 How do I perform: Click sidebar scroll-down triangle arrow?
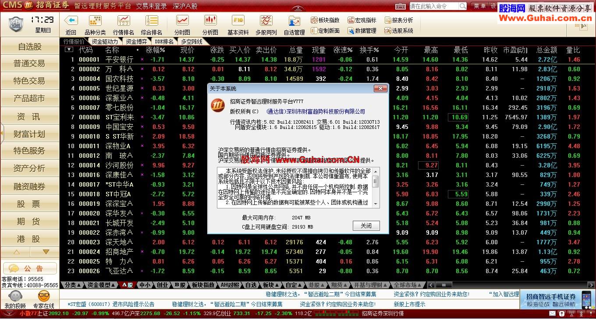[46, 252]
